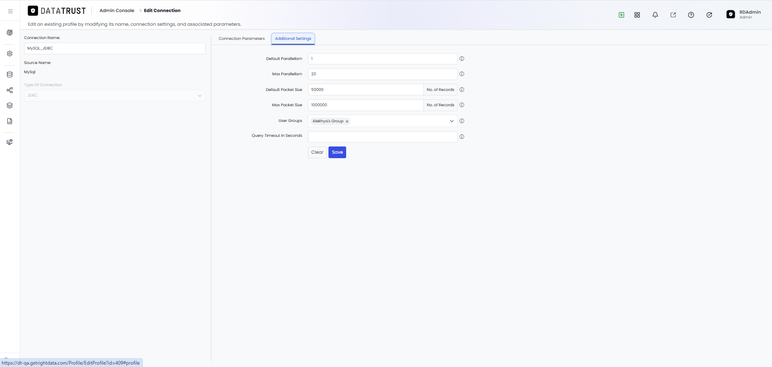Click the external link share icon
The height and width of the screenshot is (367, 772).
click(673, 15)
